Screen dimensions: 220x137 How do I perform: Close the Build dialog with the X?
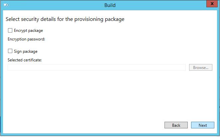[x=212, y=4]
